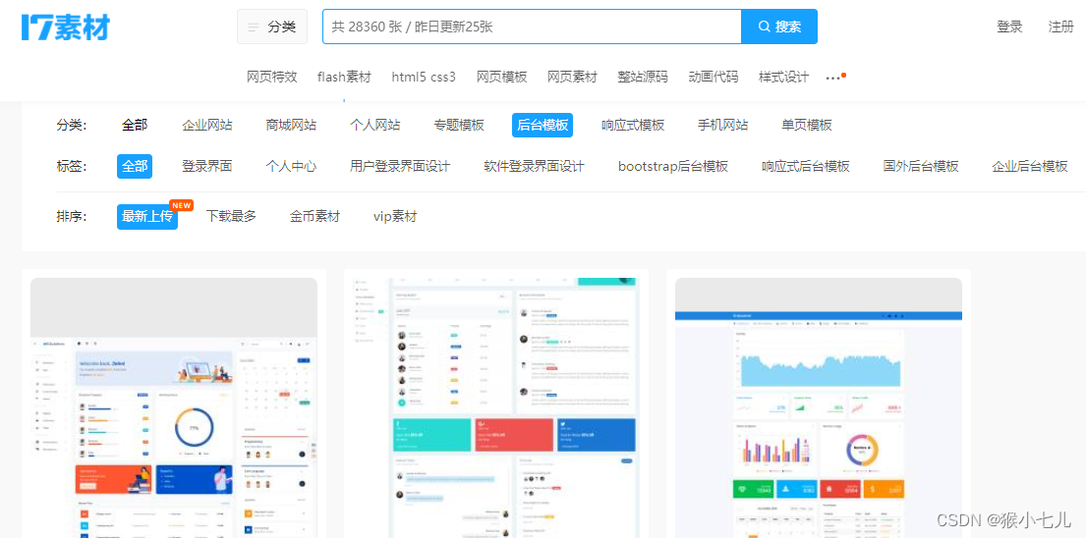Image resolution: width=1086 pixels, height=538 pixels.
Task: Filter category by 企业网站
Action: (x=207, y=125)
